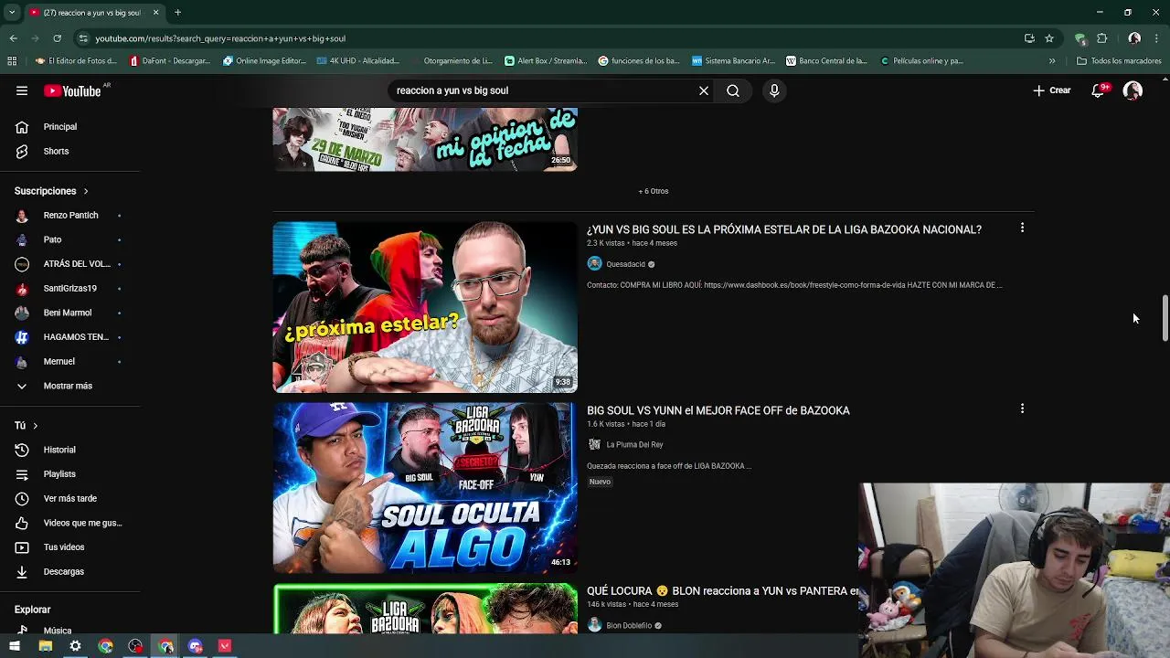The image size is (1170, 658).
Task: Reload the current page
Action: point(57,38)
